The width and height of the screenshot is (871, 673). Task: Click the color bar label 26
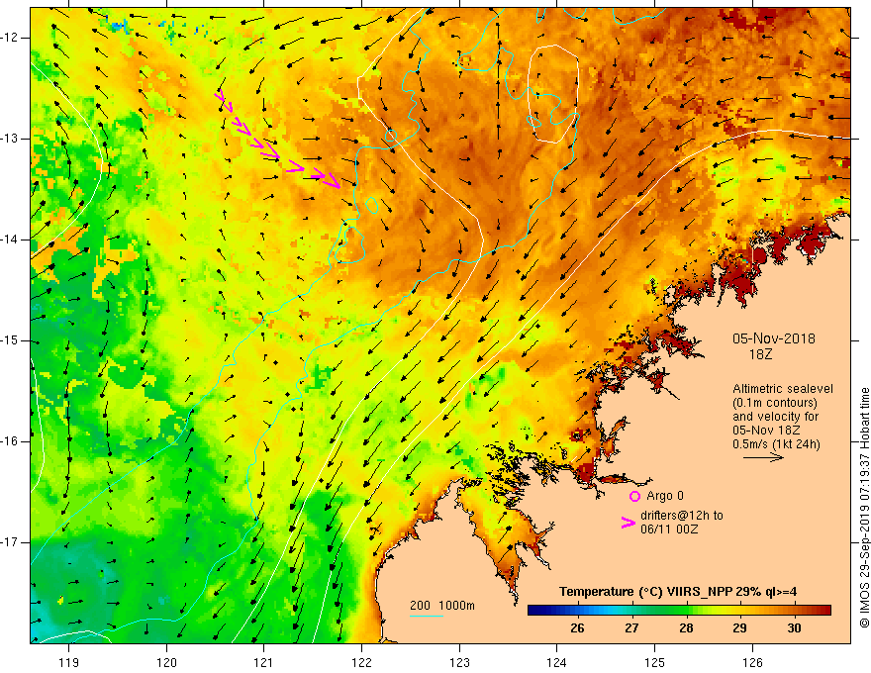pyautogui.click(x=577, y=628)
